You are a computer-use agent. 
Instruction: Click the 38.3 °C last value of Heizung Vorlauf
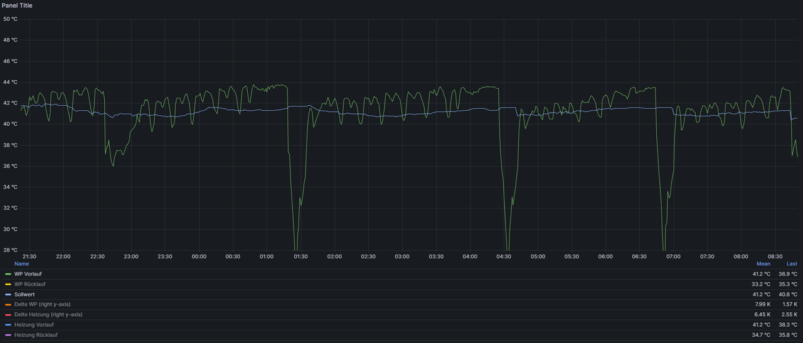point(788,325)
